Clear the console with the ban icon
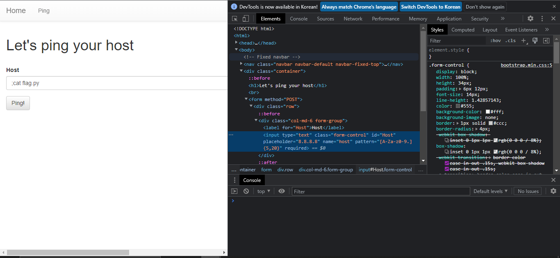 pyautogui.click(x=246, y=191)
